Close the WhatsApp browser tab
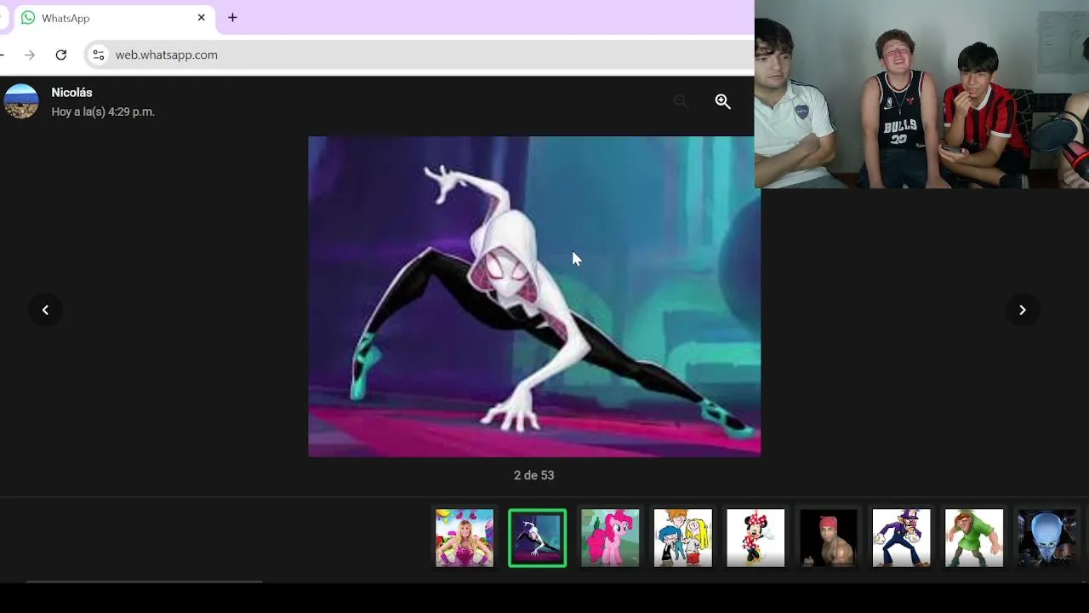The width and height of the screenshot is (1089, 613). click(x=202, y=18)
